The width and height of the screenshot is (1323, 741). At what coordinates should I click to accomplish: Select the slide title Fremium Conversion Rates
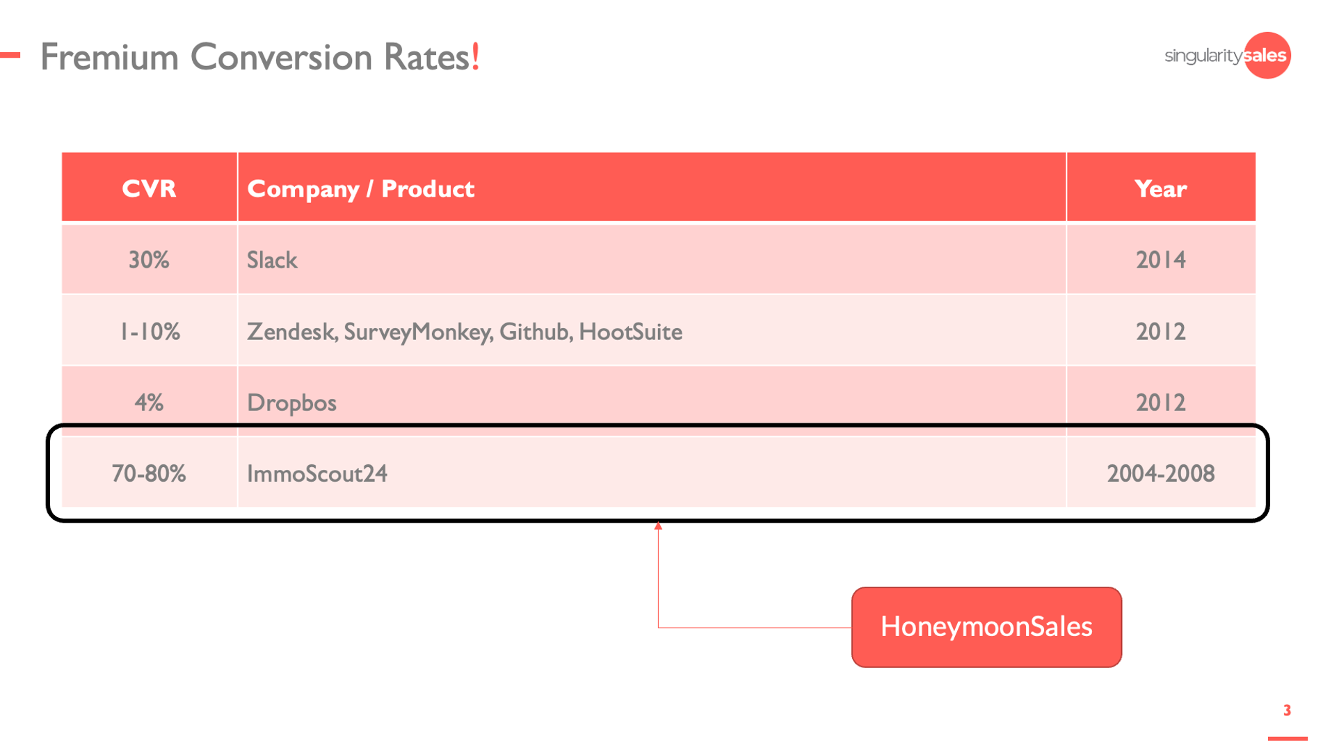coord(259,57)
